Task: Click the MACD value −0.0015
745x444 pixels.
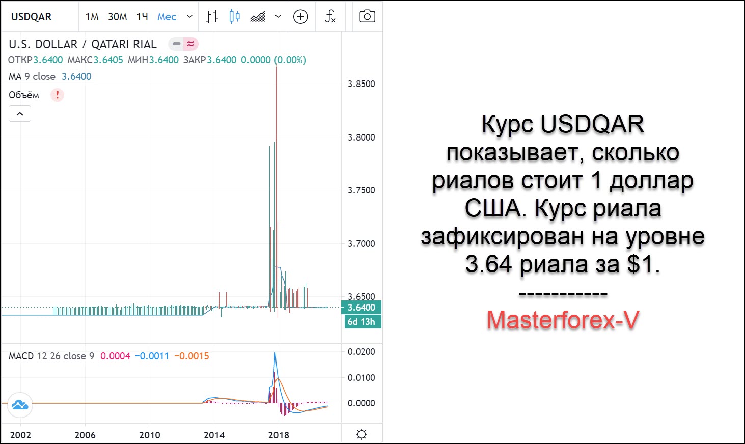Action: (191, 356)
